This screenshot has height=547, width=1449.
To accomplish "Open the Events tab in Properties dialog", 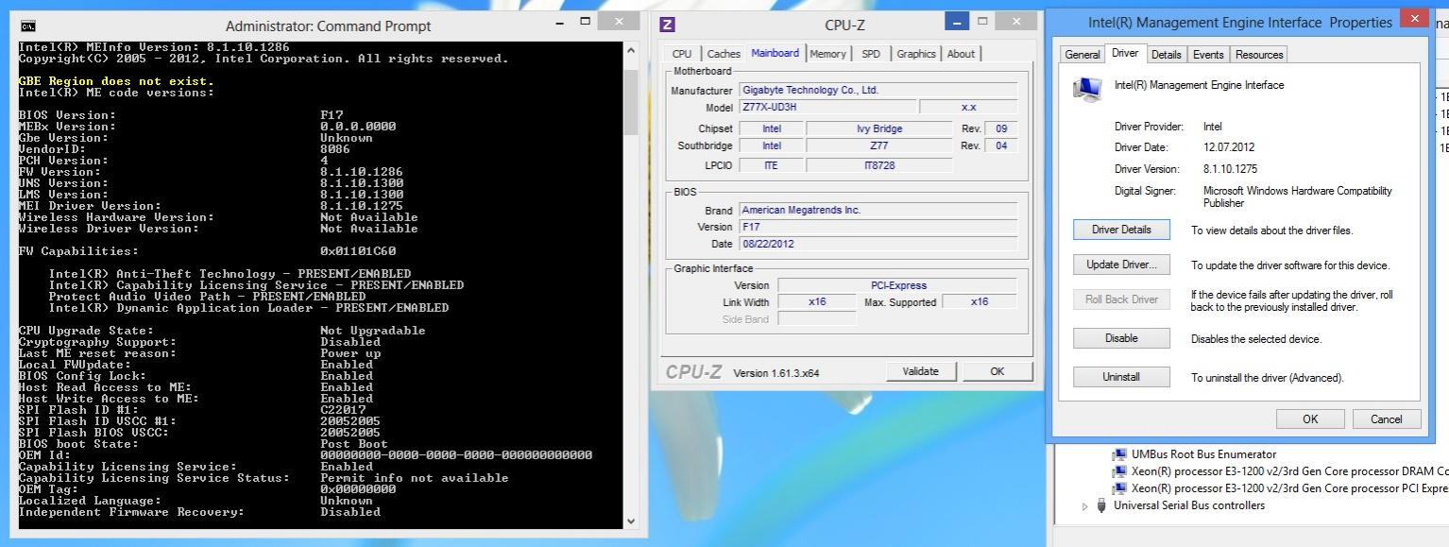I will click(x=1208, y=55).
